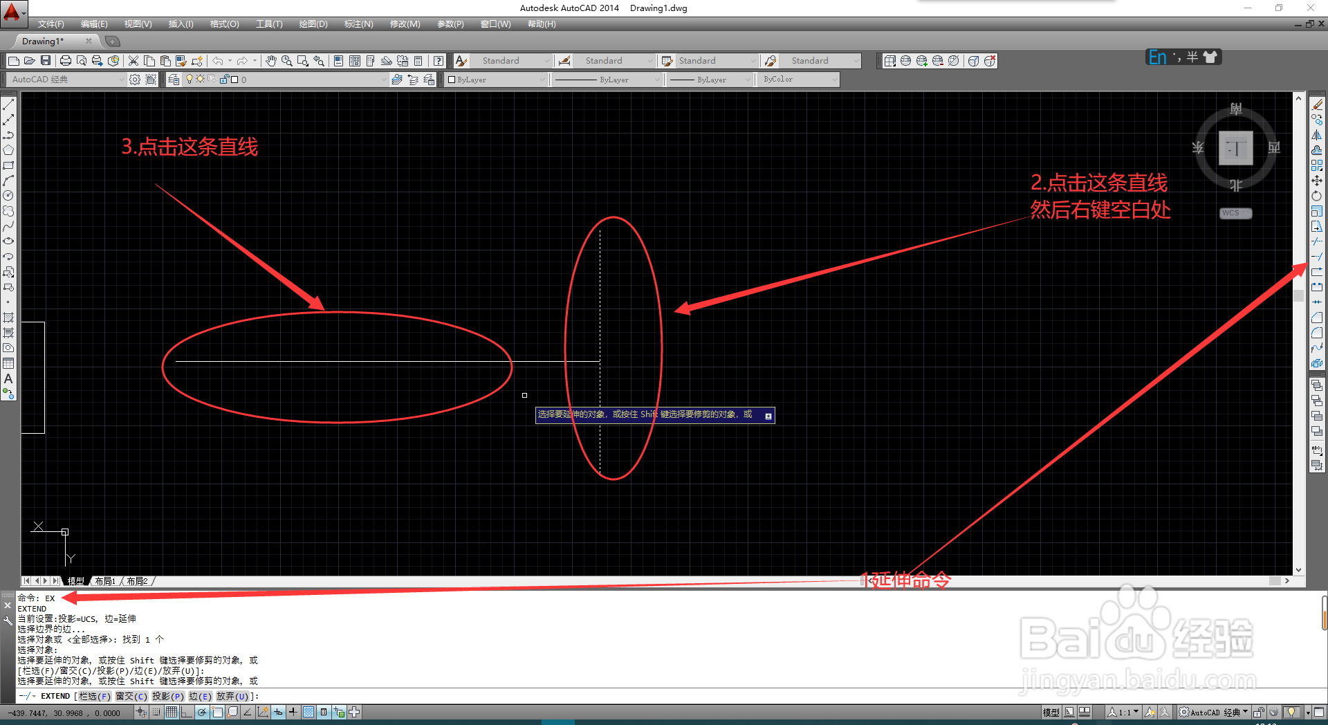Toggle Polar Tracking in status bar
Screen dimensions: 1328x725
click(202, 712)
